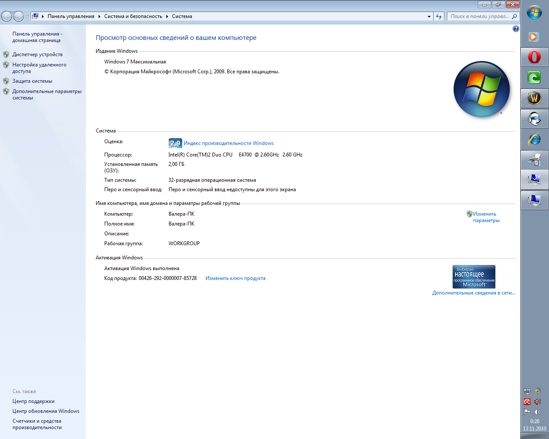Open the help question mark icon
This screenshot has height=439, width=549.
(x=516, y=29)
